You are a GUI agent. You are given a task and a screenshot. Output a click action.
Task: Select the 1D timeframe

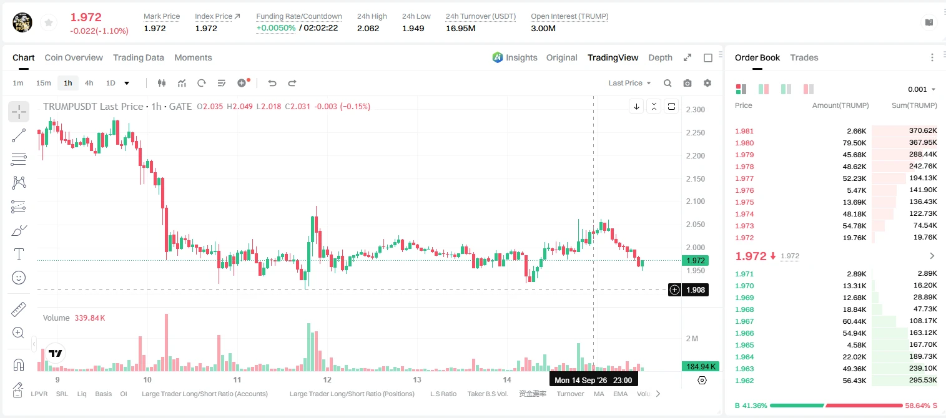click(111, 83)
